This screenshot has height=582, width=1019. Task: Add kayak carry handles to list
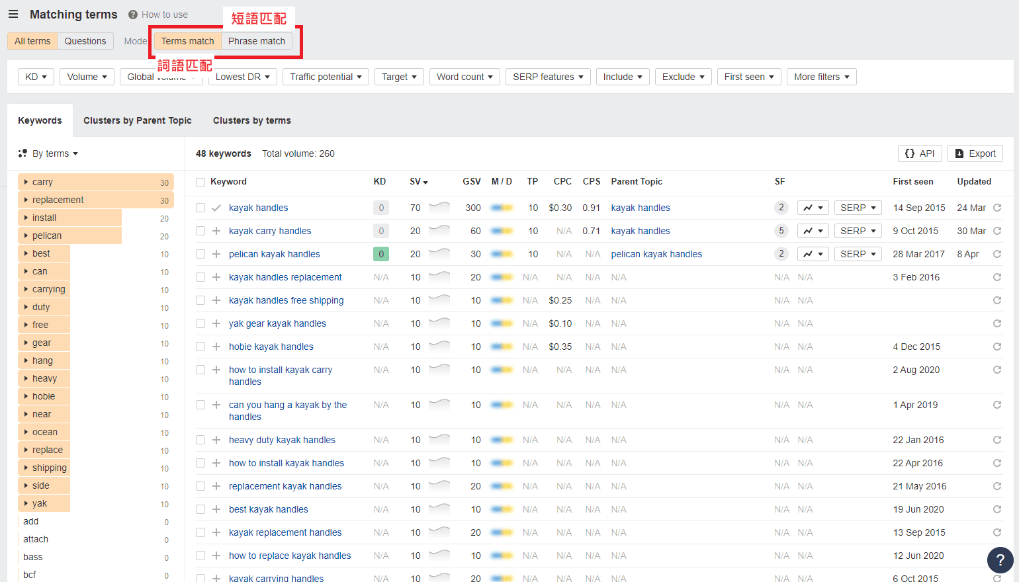coord(216,231)
